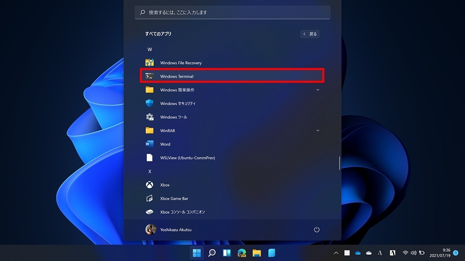Screen dimensions: 465x261
Task: Open the Adobe tray icon
Action: click(x=393, y=253)
